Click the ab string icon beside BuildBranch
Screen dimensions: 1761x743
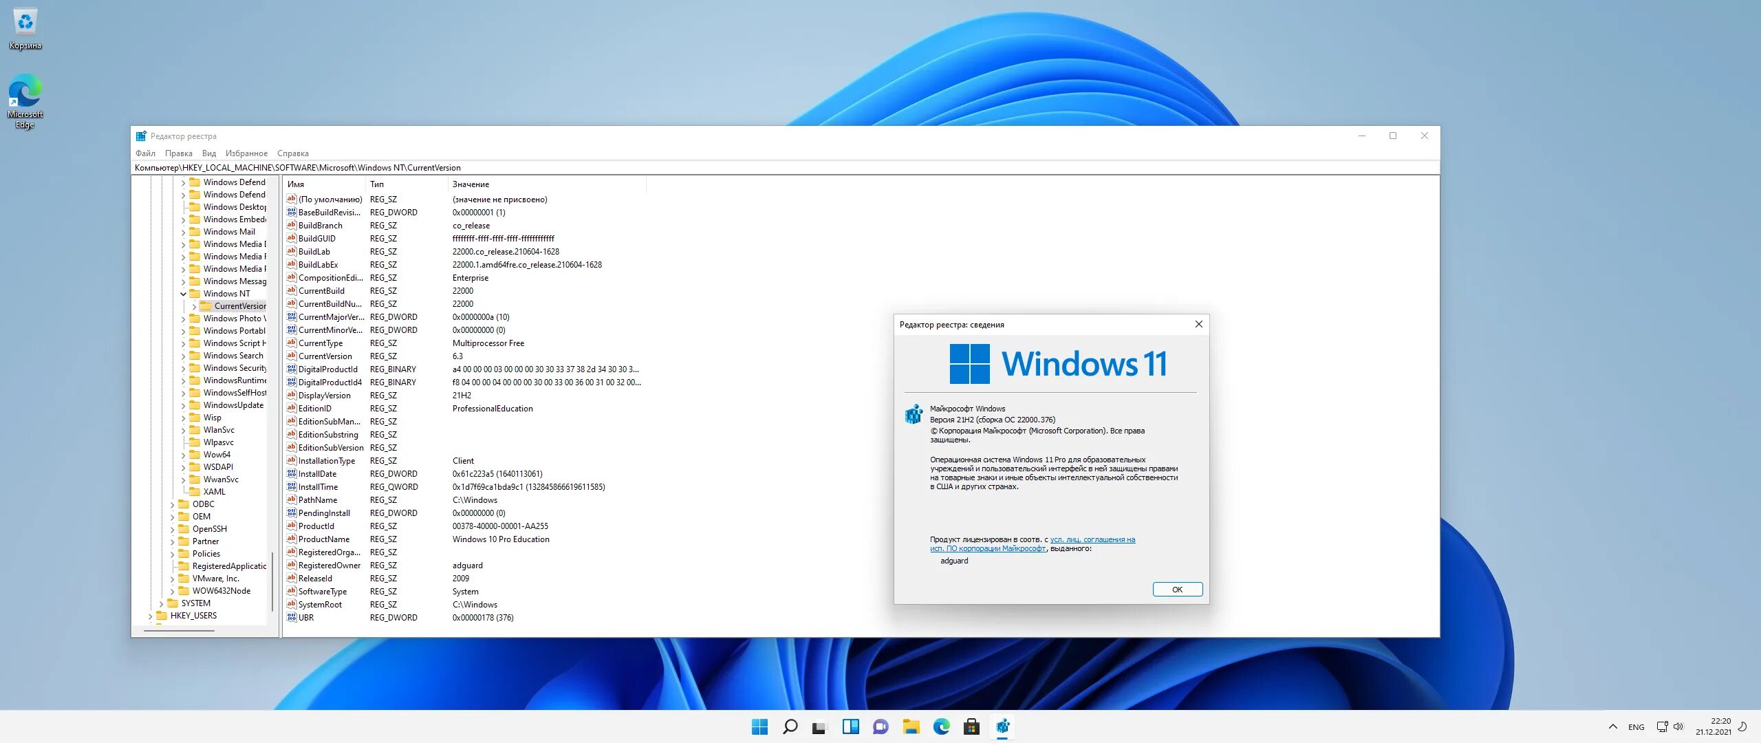291,225
